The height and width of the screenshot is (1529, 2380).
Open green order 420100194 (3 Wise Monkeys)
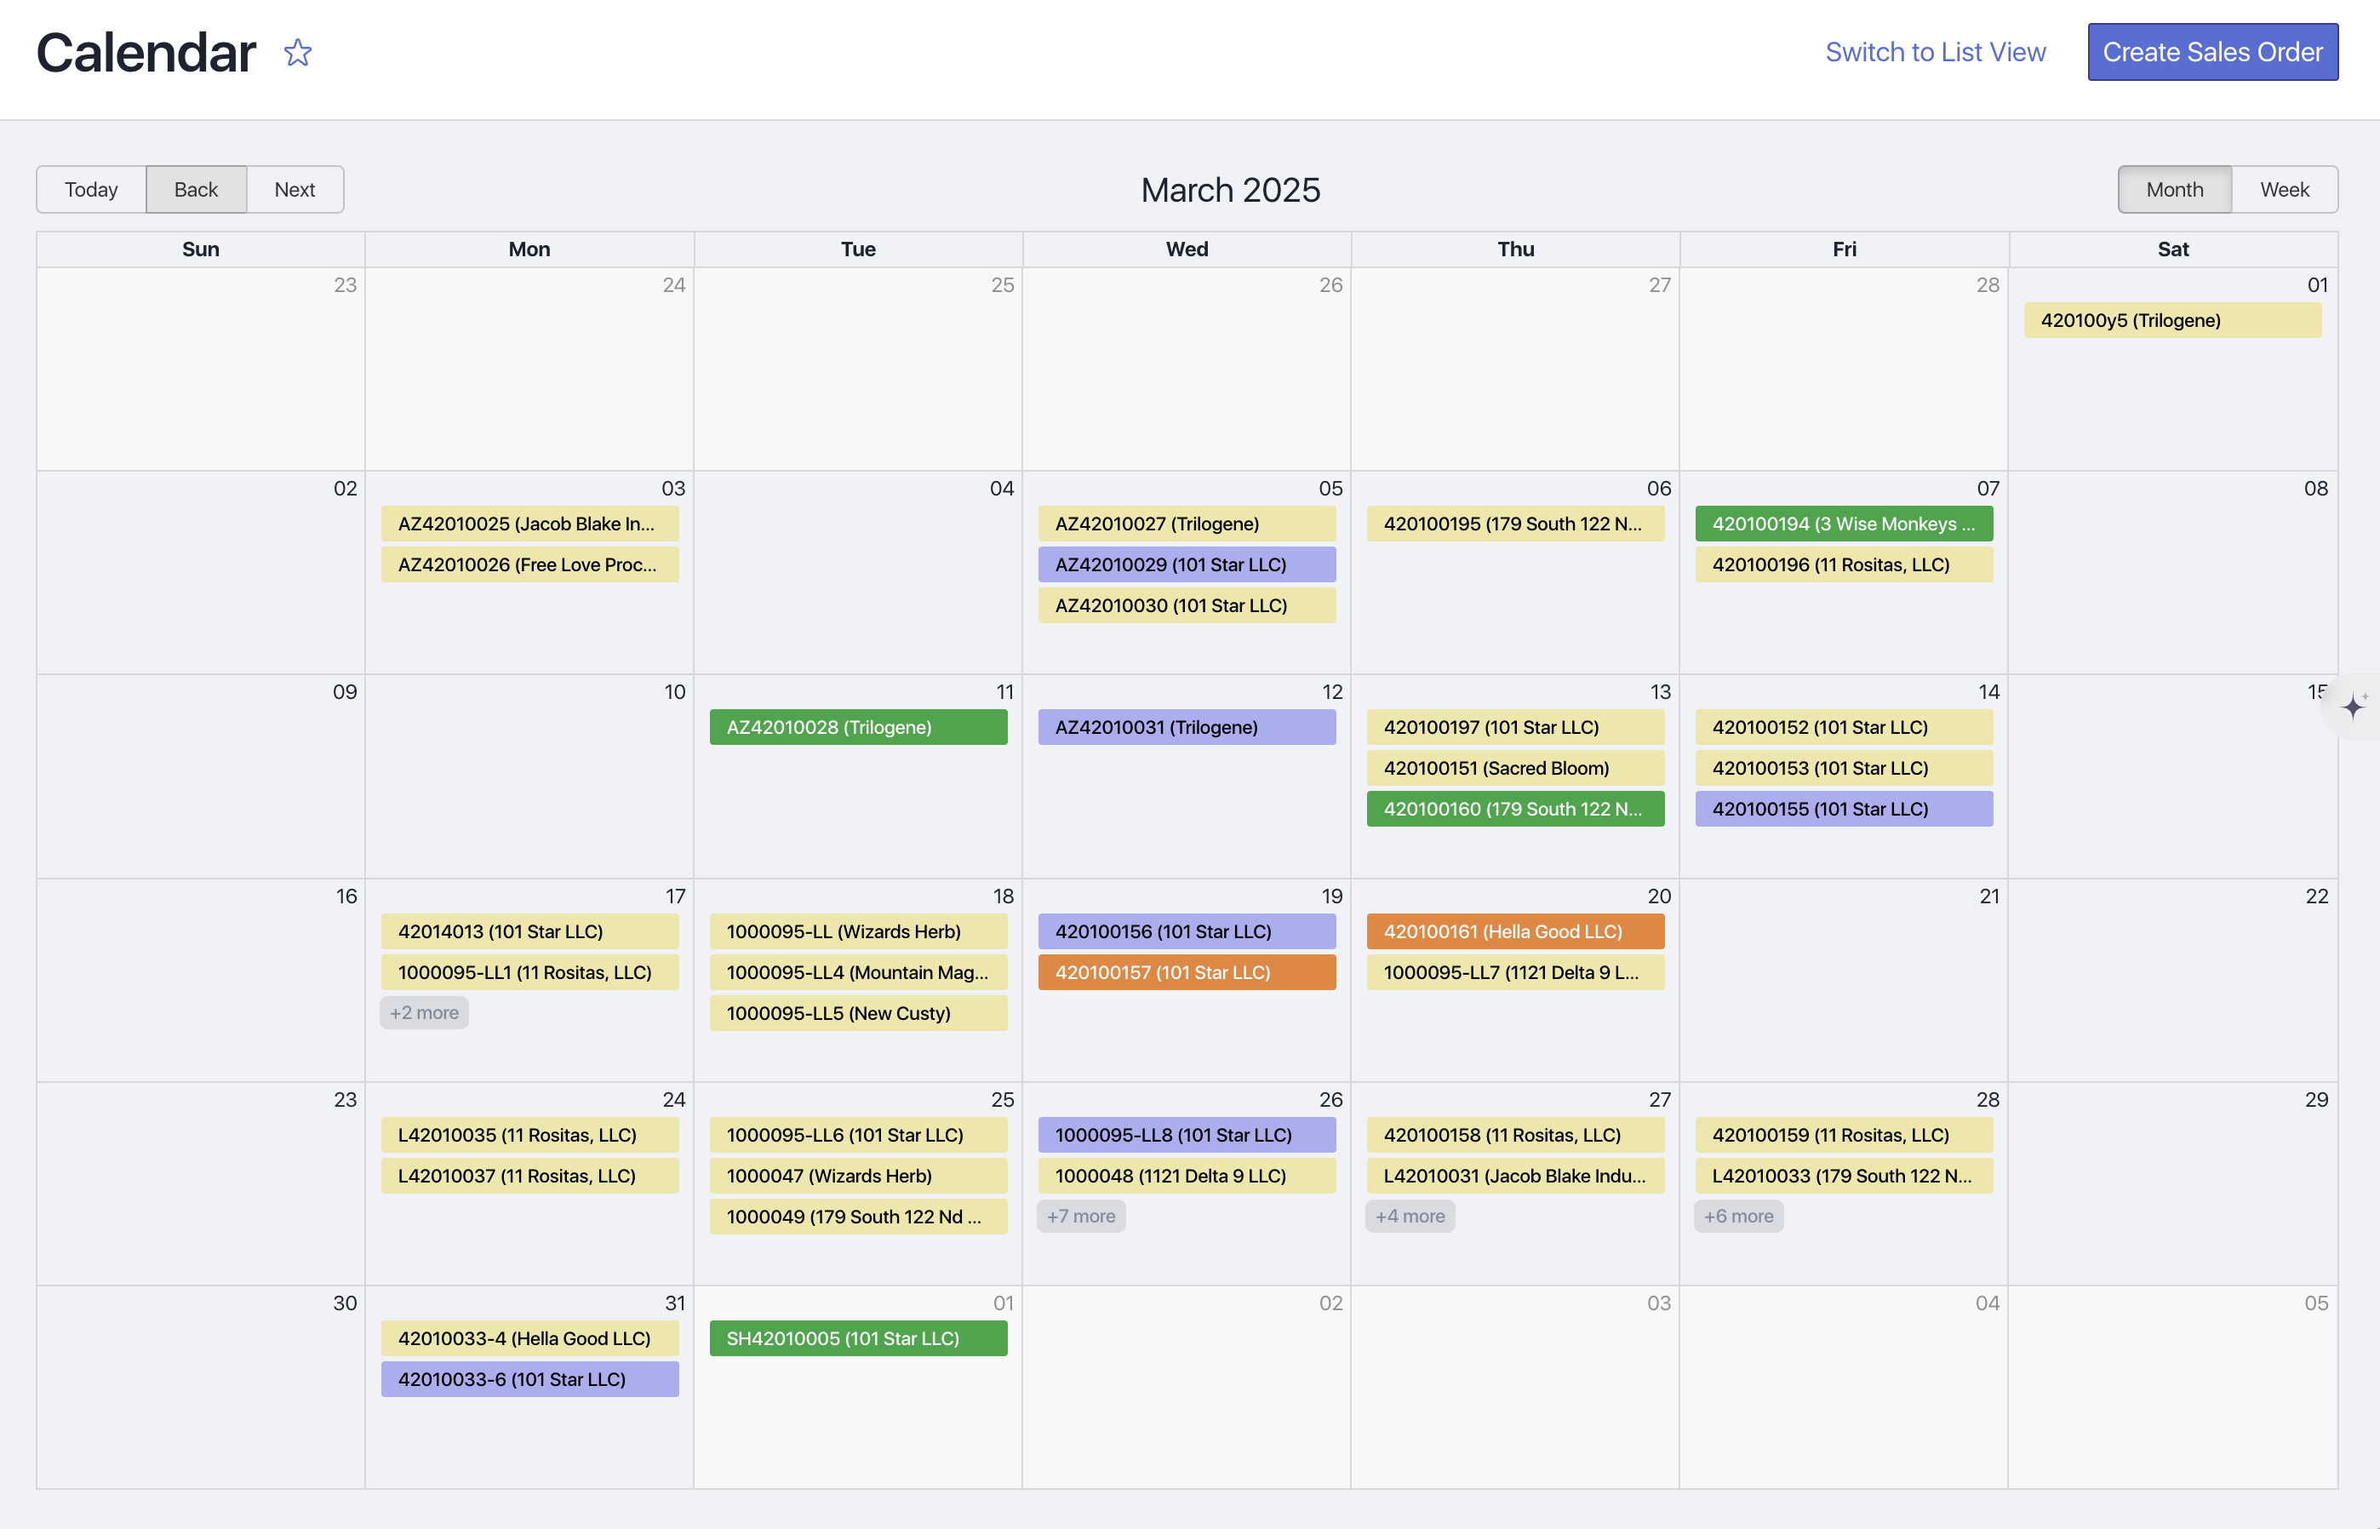coord(1844,524)
